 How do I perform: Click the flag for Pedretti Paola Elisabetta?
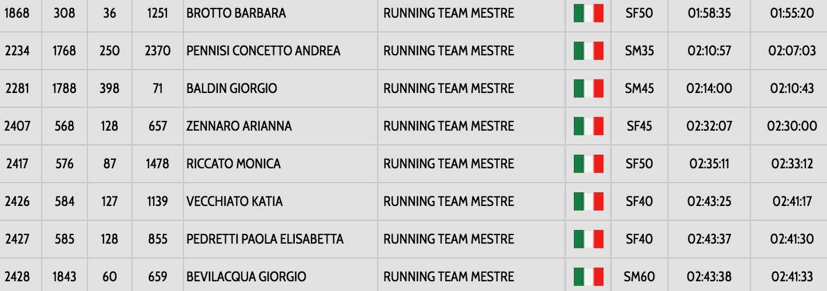click(588, 239)
